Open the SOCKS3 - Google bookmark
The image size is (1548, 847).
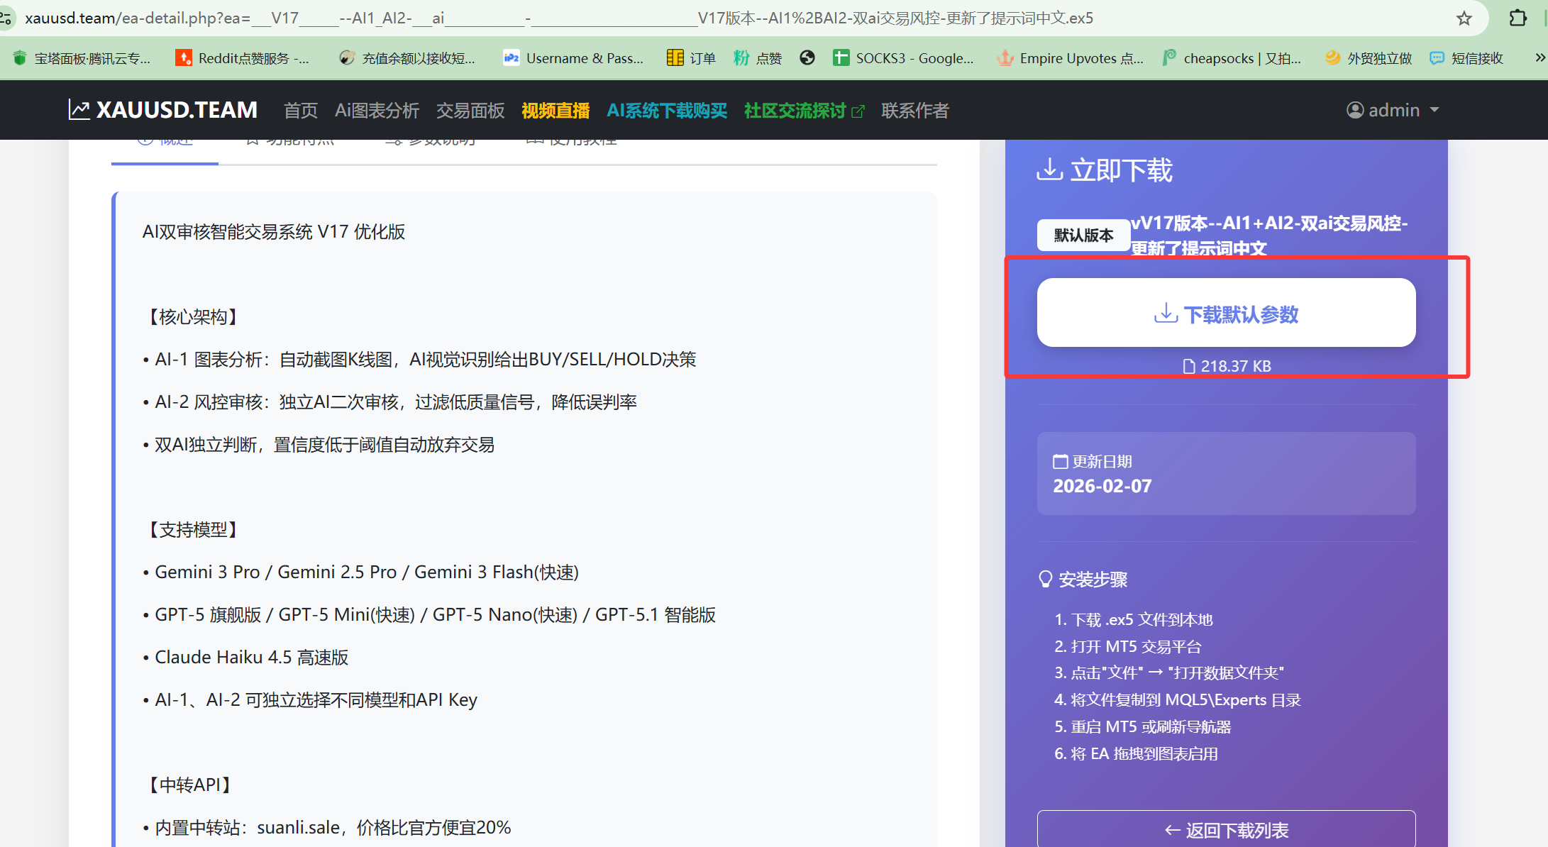point(903,58)
